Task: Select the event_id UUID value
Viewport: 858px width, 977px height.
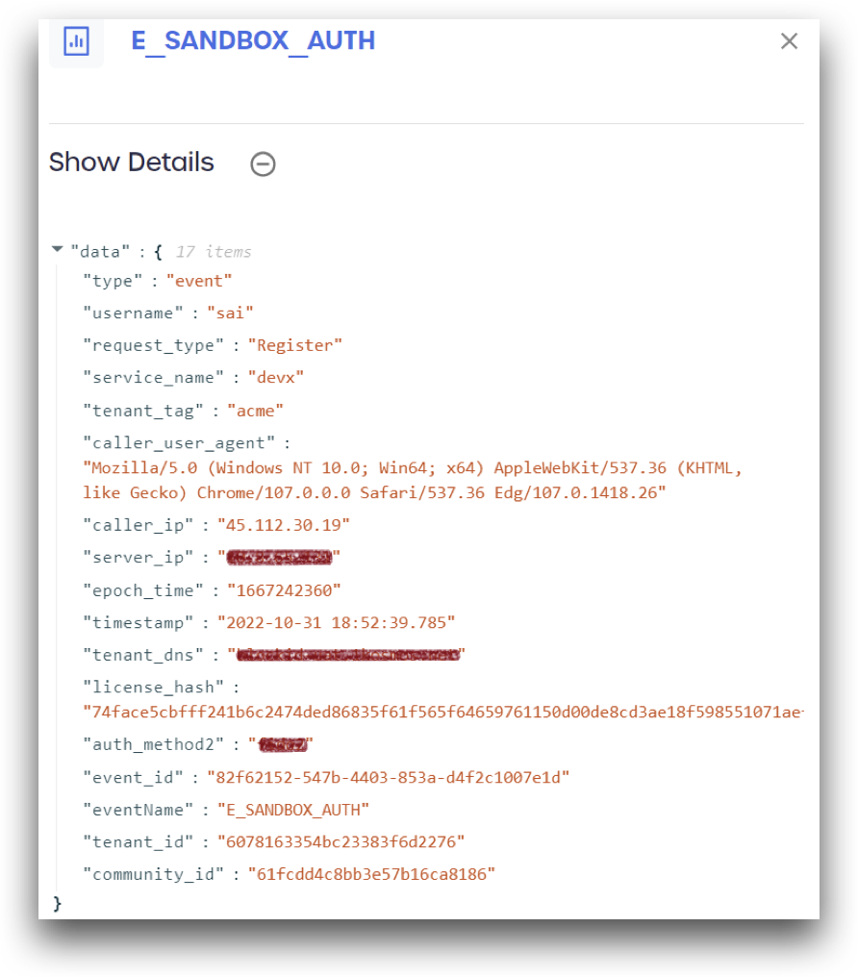Action: [389, 778]
